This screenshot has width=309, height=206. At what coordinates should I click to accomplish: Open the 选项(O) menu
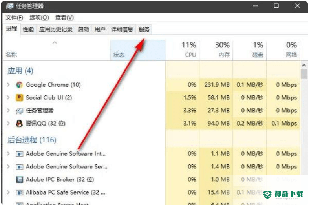[39, 18]
